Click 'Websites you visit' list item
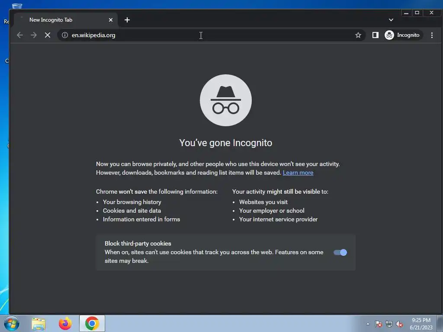Image resolution: width=443 pixels, height=332 pixels. [263, 202]
